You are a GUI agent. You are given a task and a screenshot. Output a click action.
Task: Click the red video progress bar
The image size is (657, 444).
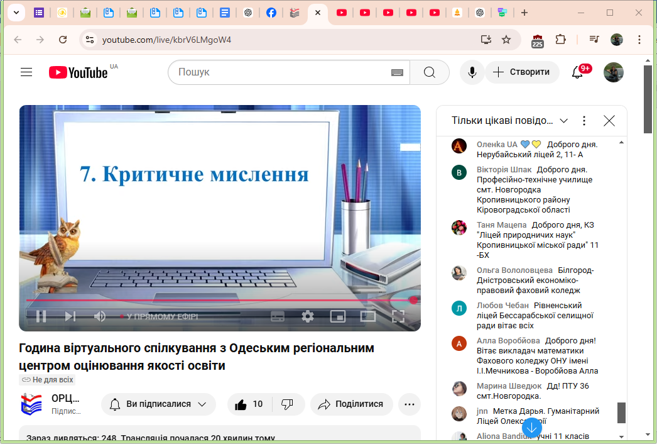tap(220, 300)
